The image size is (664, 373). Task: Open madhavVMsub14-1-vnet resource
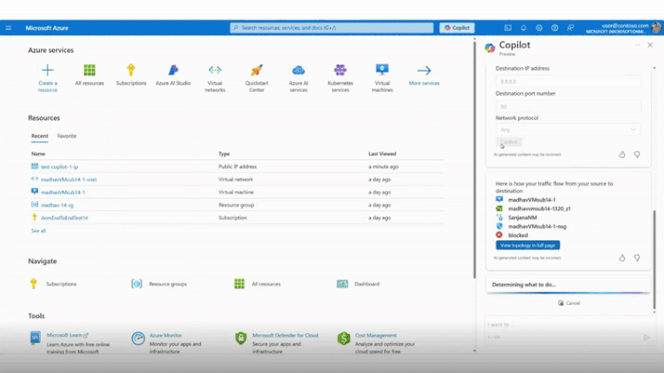pyautogui.click(x=68, y=179)
